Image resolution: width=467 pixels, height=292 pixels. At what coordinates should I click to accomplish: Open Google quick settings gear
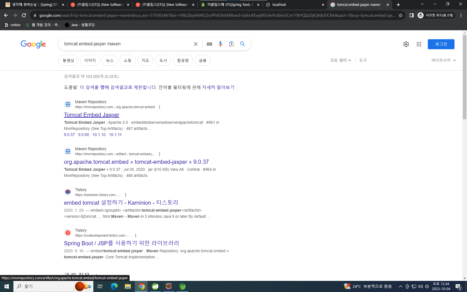click(x=406, y=44)
